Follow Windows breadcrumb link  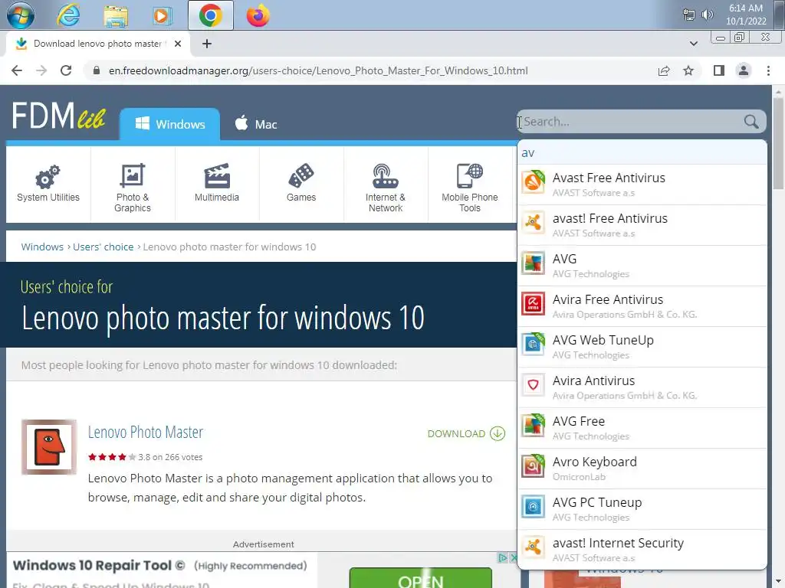pos(42,247)
